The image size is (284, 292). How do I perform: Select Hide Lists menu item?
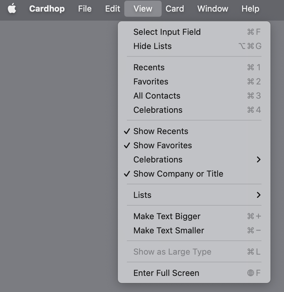tap(194, 46)
